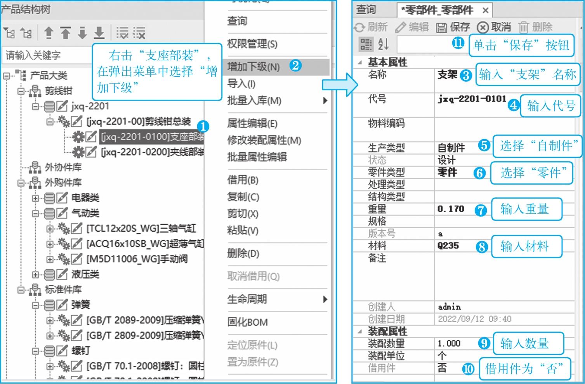The height and width of the screenshot is (384, 585).
Task: Expand the ACQ16x10SB_WG 超薄气缸 node
Action: point(50,244)
